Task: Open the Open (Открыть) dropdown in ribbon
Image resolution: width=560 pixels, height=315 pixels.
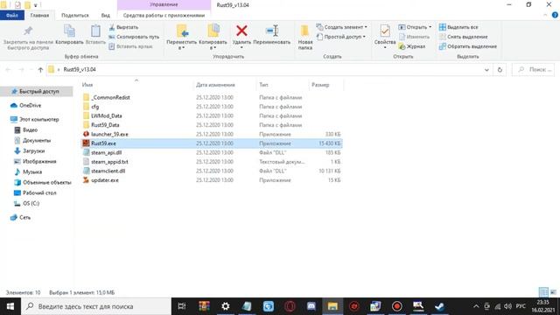Action: coord(415,27)
